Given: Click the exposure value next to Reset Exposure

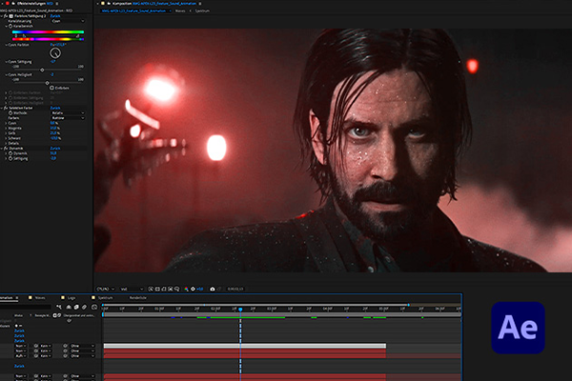Looking at the screenshot, I should (x=200, y=289).
